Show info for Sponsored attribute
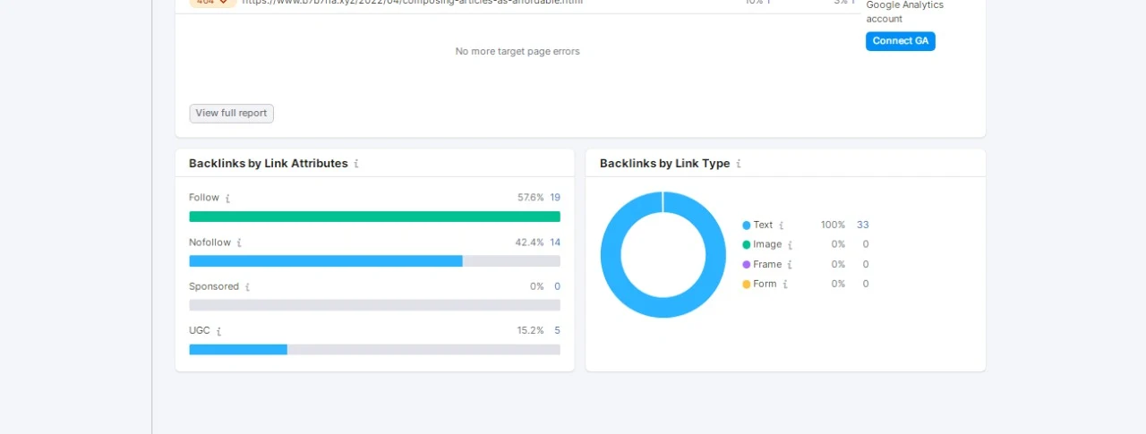The image size is (1146, 434). click(x=247, y=287)
